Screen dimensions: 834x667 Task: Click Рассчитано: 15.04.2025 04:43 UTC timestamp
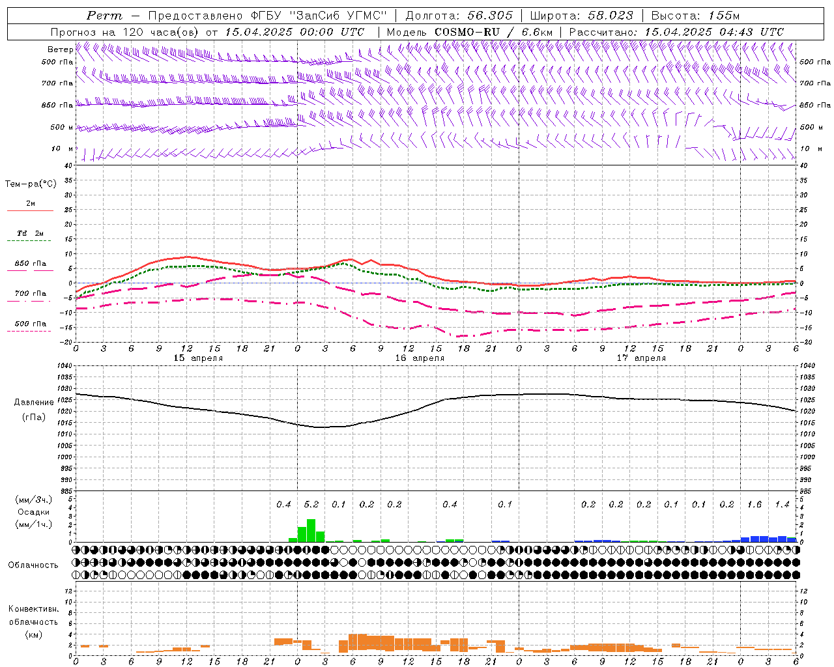676,32
